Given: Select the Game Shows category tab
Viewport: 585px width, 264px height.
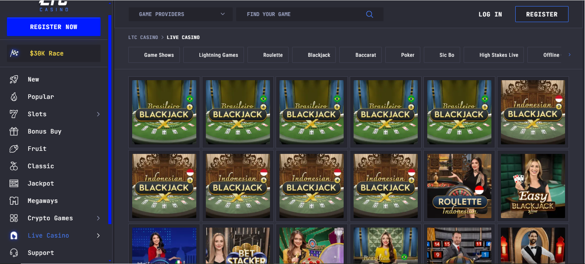Looking at the screenshot, I should [x=154, y=55].
